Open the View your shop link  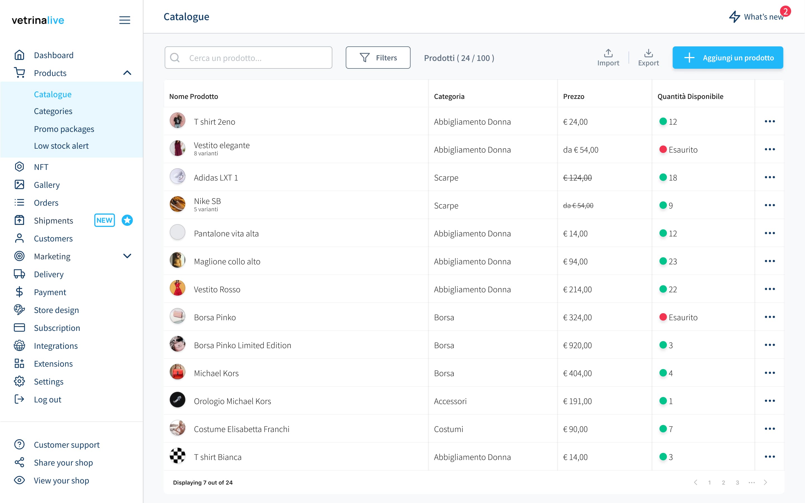[61, 480]
